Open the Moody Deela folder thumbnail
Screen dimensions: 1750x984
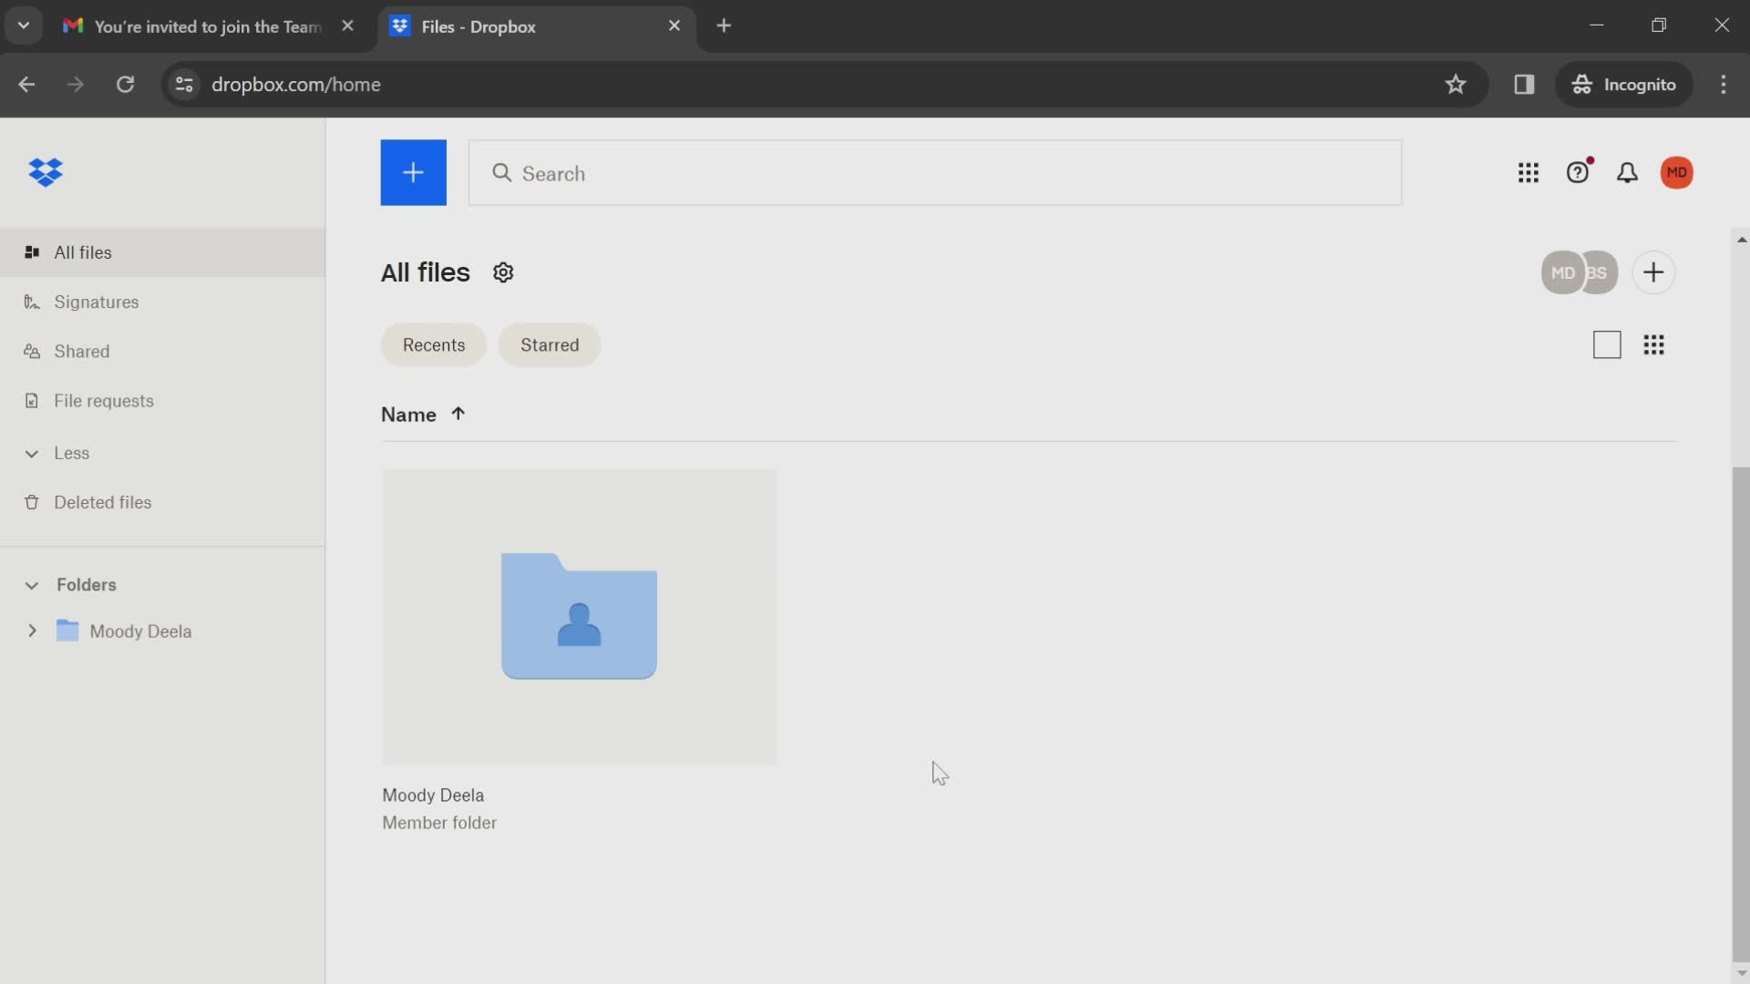pos(579,616)
